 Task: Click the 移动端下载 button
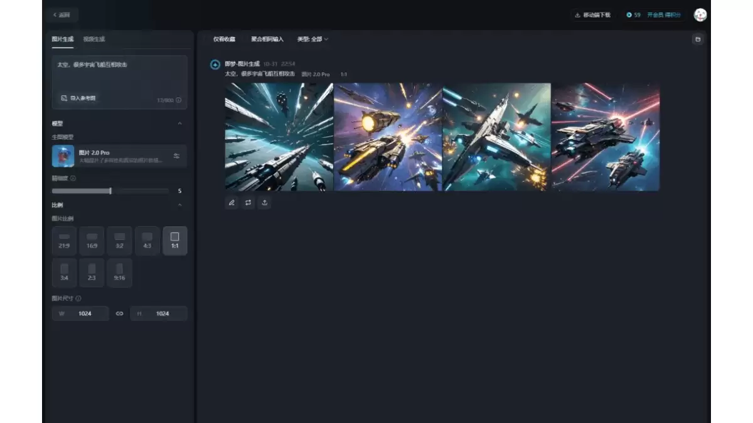point(592,14)
